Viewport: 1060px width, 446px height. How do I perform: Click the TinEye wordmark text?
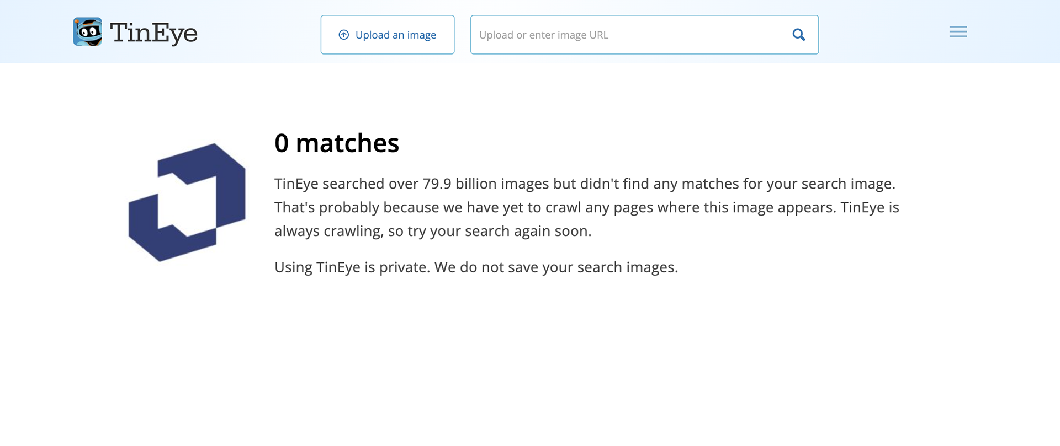tap(153, 33)
